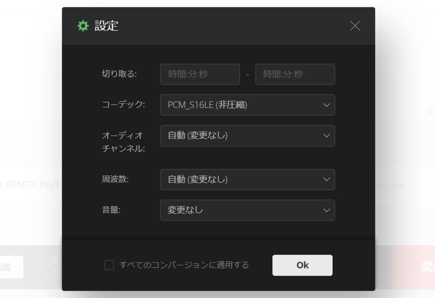The width and height of the screenshot is (435, 298).
Task: Click the start time field for 切り取る
Action: 200,74
